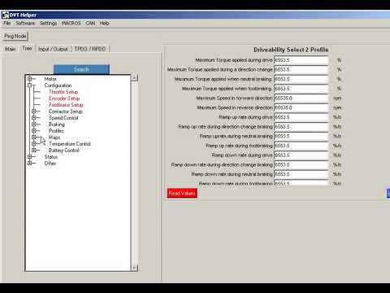Expand the Profiles node
Viewport: 390px width, 293px height.
34,131
